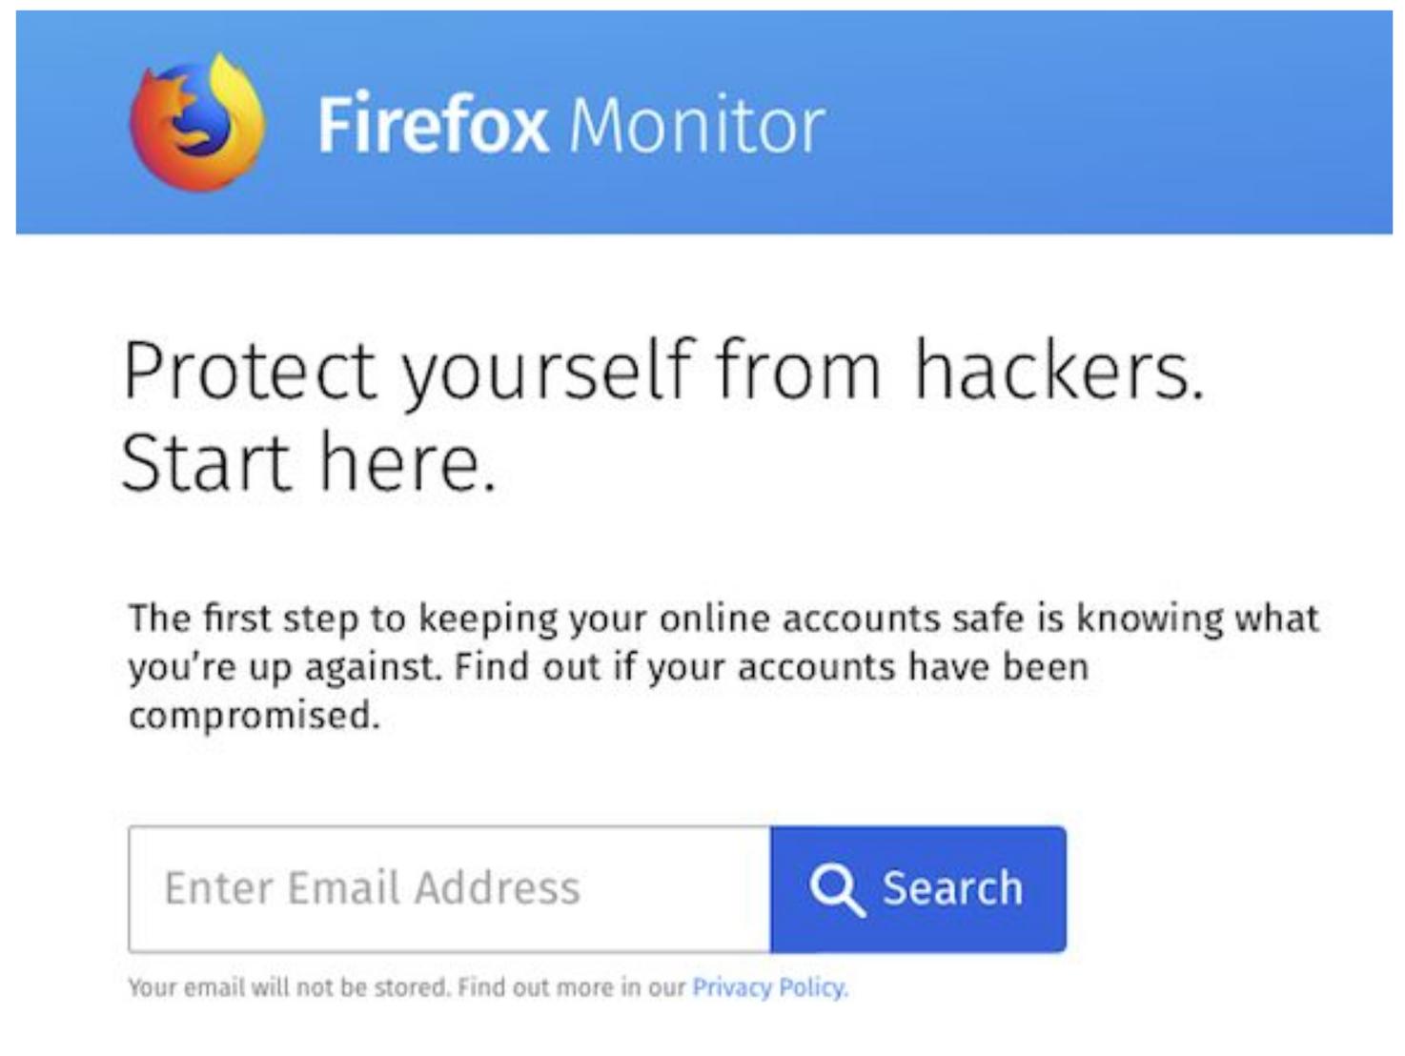Image resolution: width=1405 pixels, height=1056 pixels.
Task: Click the magnifying glass icon in Search button
Action: click(837, 889)
